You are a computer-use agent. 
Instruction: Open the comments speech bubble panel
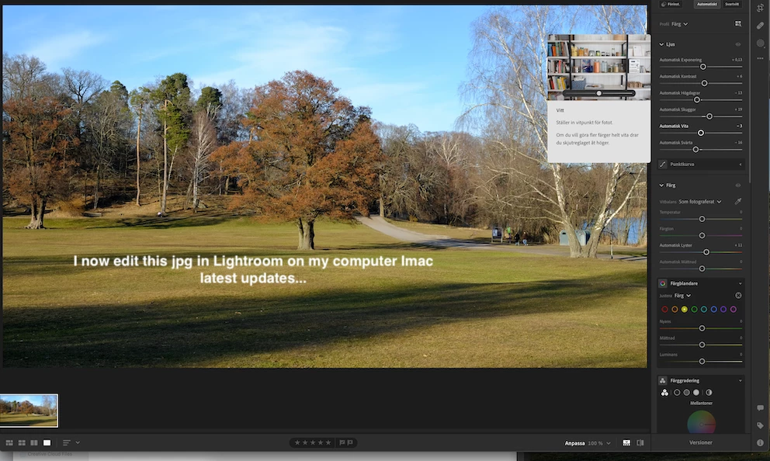760,407
